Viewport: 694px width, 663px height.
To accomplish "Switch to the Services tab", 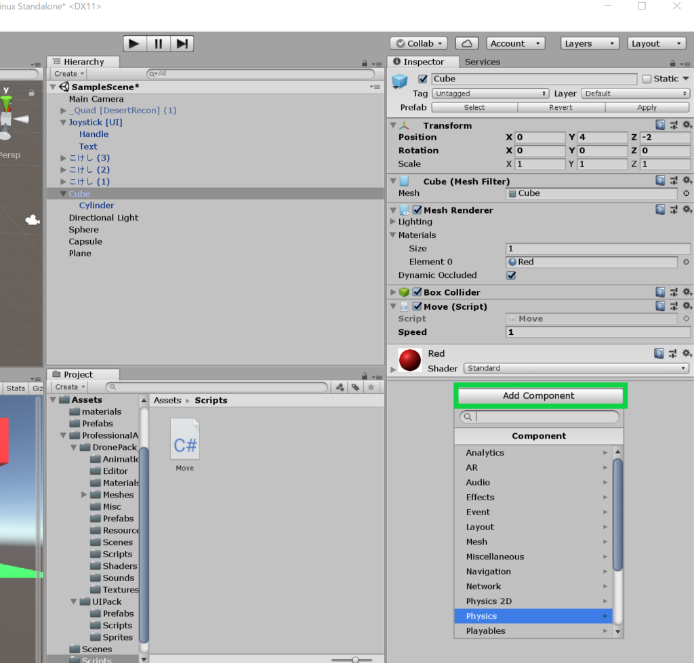I will [483, 62].
